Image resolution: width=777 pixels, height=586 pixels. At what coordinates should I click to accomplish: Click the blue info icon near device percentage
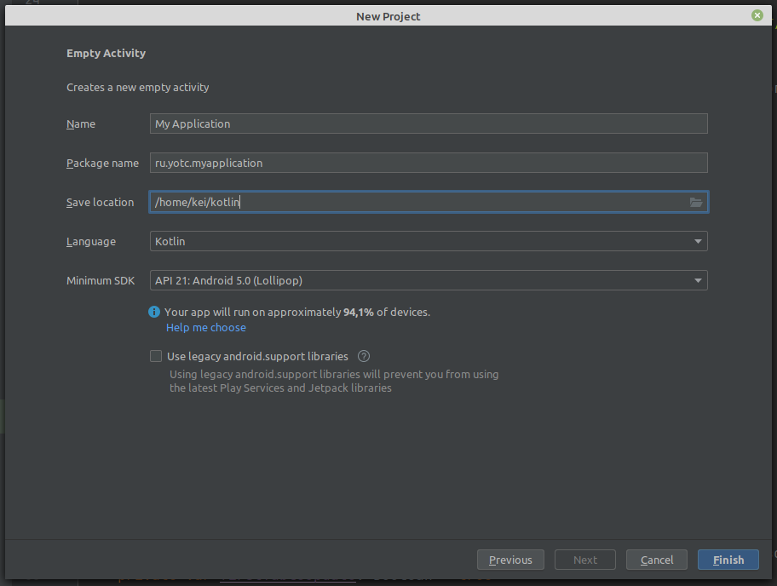[x=154, y=312]
